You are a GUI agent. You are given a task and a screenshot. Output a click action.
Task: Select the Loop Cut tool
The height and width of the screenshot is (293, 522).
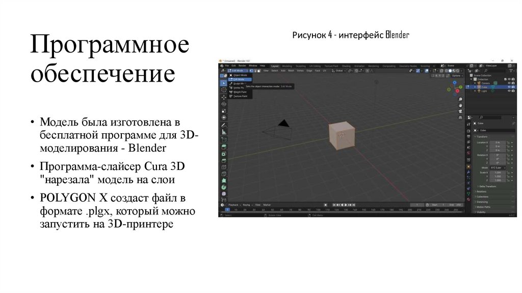pos(224,167)
